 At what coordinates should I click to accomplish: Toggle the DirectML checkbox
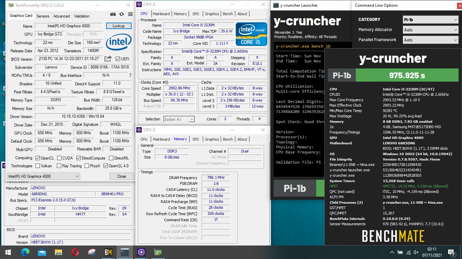pyautogui.click(x=111, y=158)
